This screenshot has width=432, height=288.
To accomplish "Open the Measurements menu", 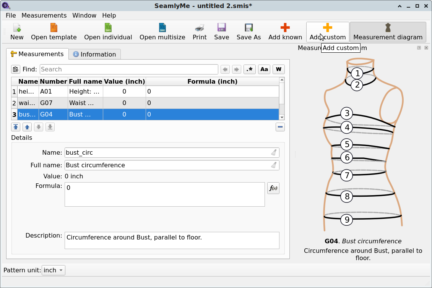I will click(44, 15).
